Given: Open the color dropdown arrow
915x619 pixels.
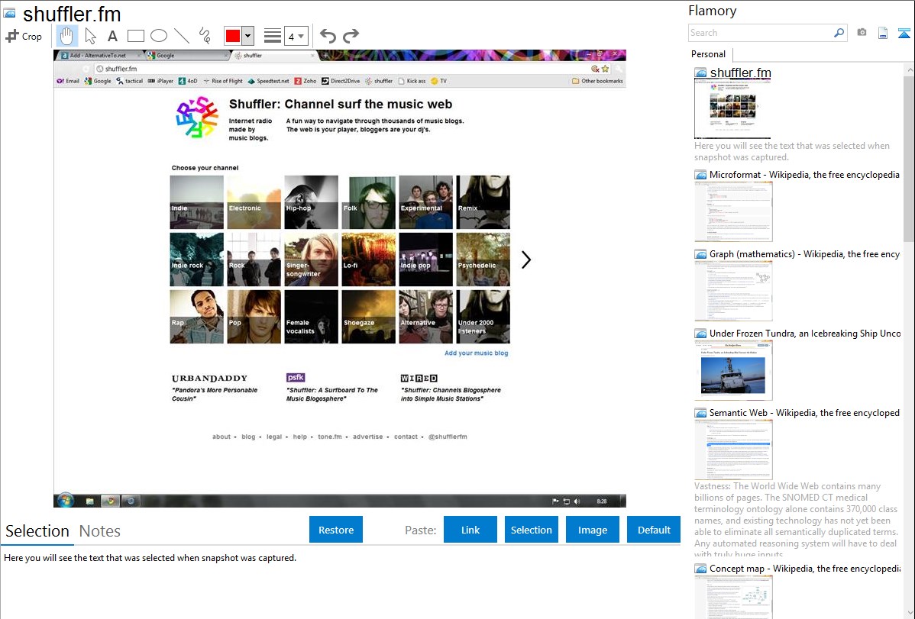Looking at the screenshot, I should coord(247,36).
